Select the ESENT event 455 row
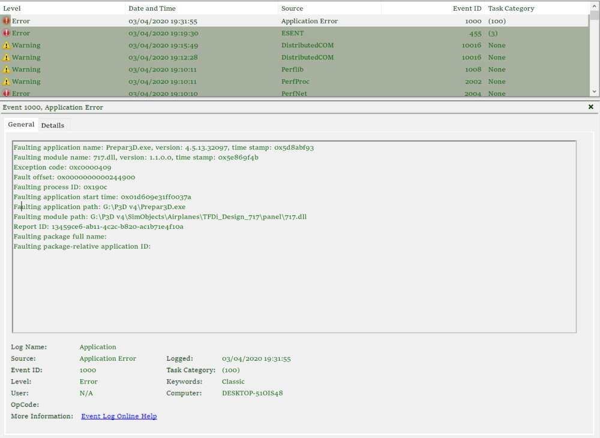600x438 pixels. (x=295, y=33)
